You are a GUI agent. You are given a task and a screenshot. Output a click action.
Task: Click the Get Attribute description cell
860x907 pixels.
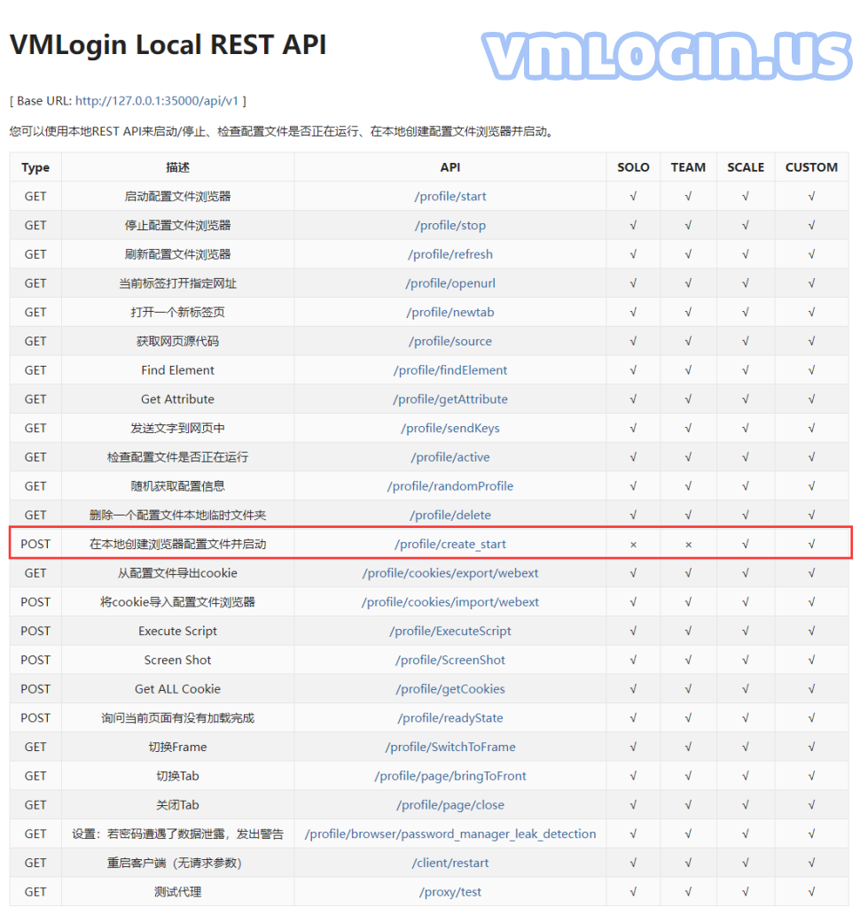click(178, 399)
